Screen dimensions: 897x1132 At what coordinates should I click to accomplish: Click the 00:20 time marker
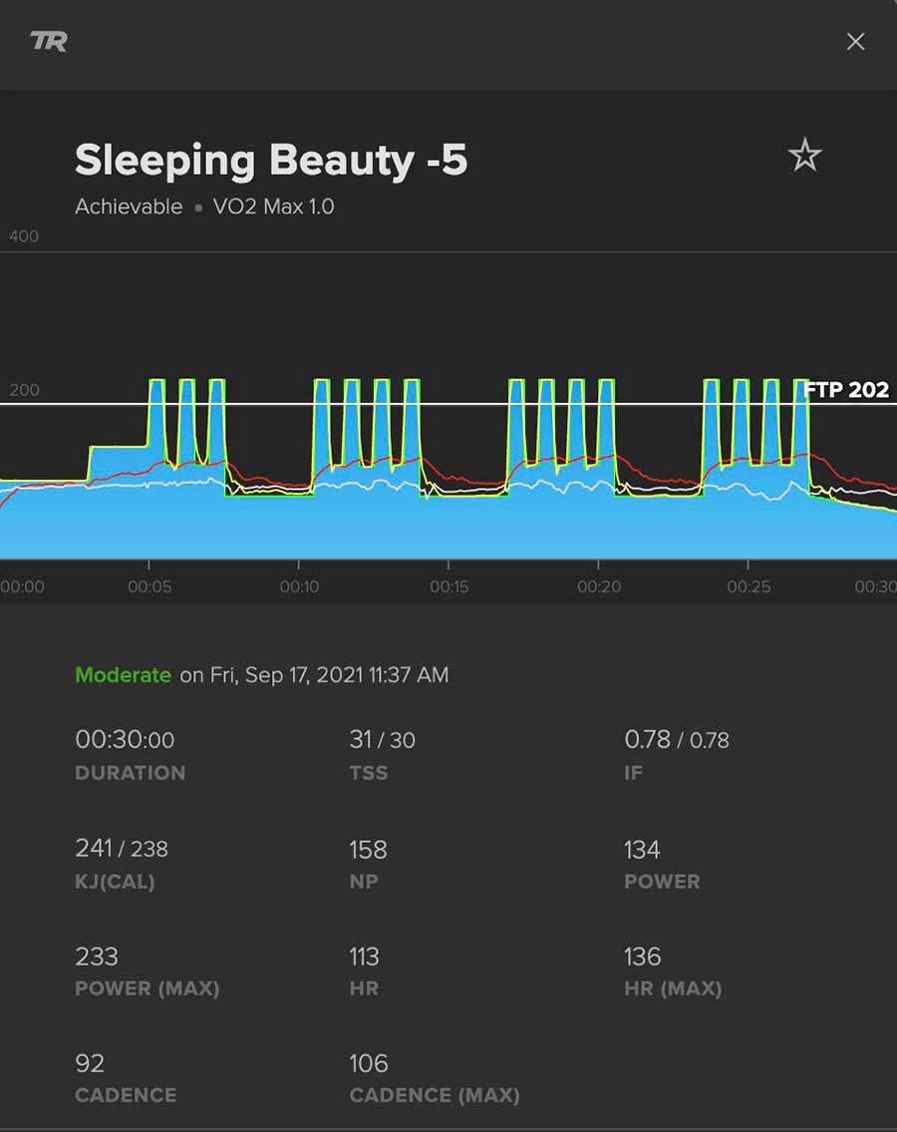[x=599, y=586]
